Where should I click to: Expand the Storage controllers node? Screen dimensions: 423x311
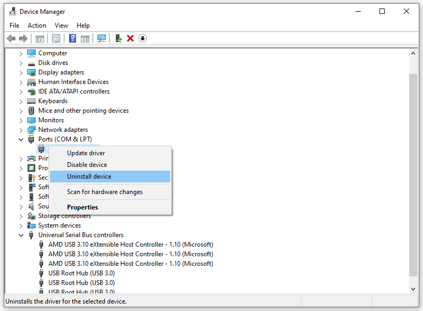click(x=21, y=216)
